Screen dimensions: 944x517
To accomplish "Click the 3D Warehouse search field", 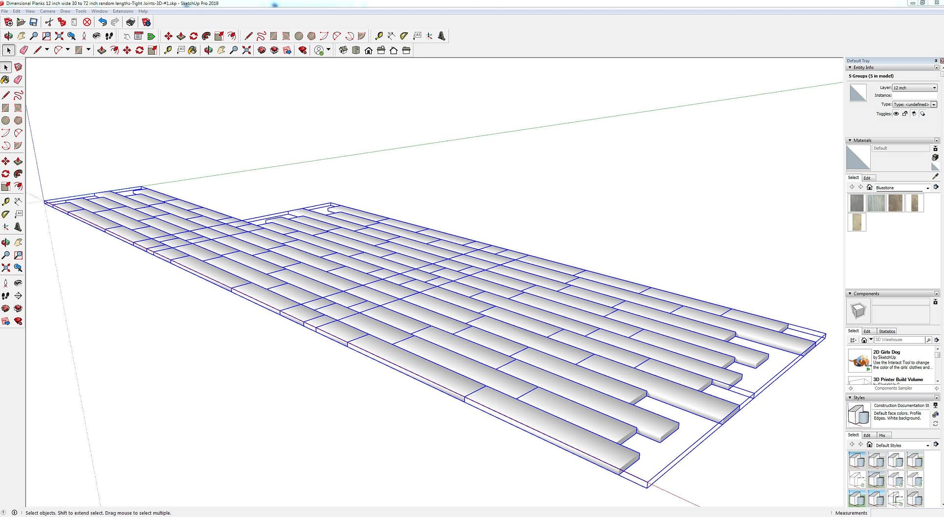I will (x=899, y=340).
